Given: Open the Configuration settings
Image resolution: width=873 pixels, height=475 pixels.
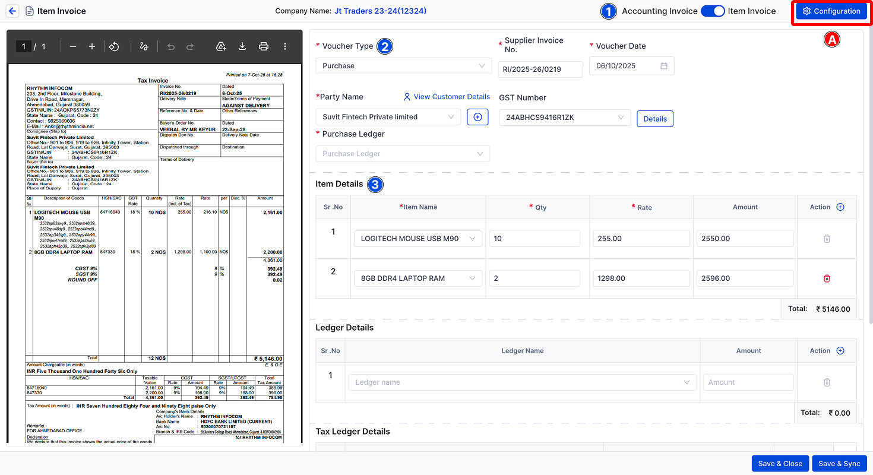Looking at the screenshot, I should [831, 11].
